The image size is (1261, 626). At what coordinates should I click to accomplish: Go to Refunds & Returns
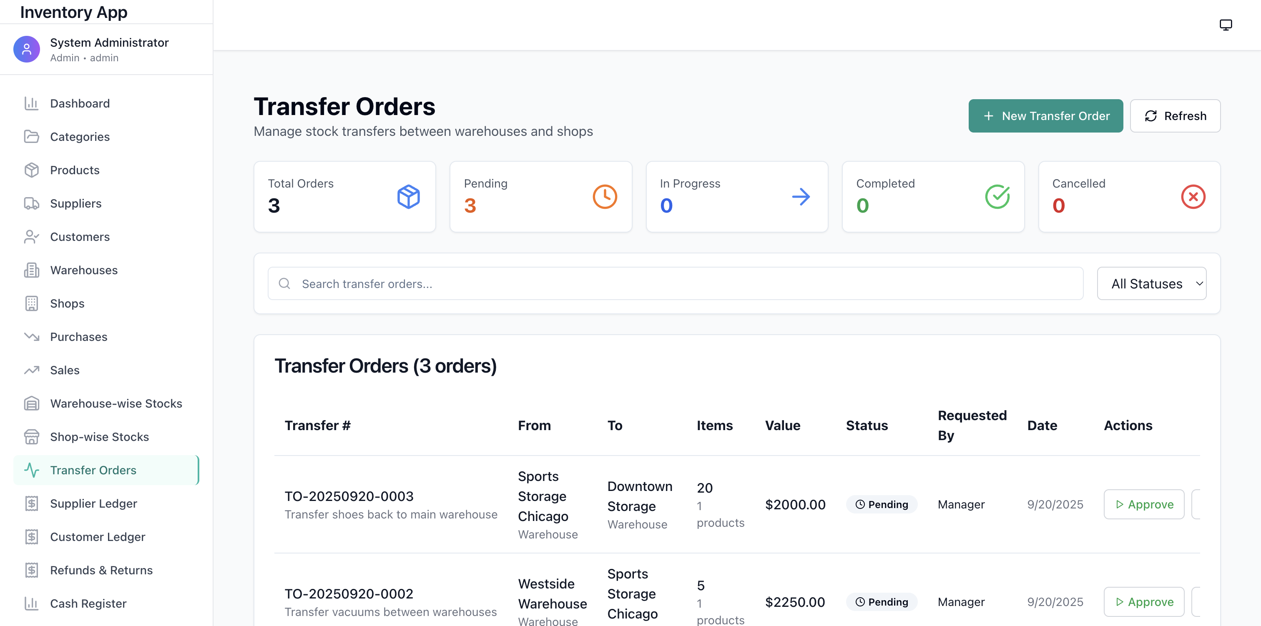coord(106,570)
